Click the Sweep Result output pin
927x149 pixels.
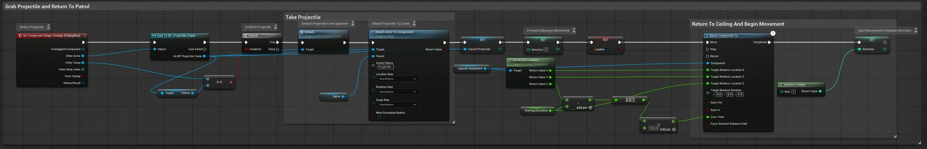tap(83, 83)
